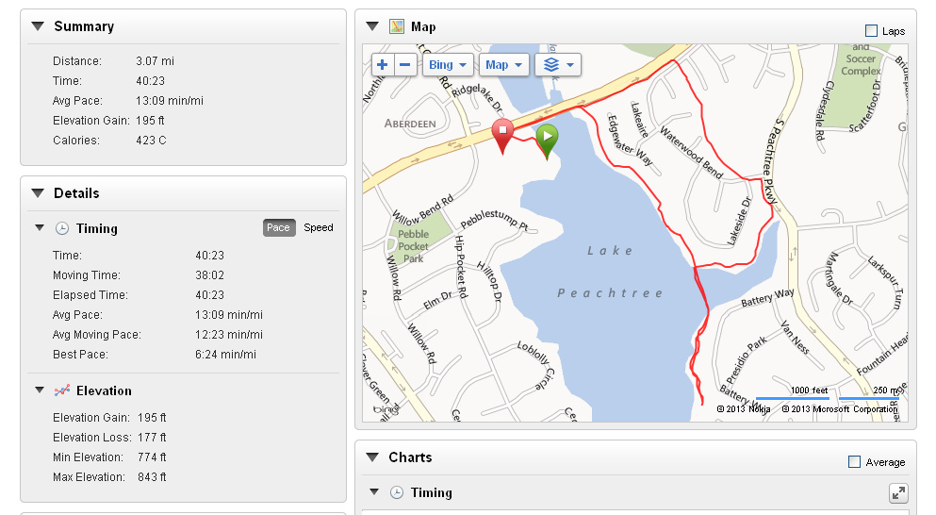This screenshot has height=515, width=936.
Task: Click the green start marker
Action: (547, 140)
